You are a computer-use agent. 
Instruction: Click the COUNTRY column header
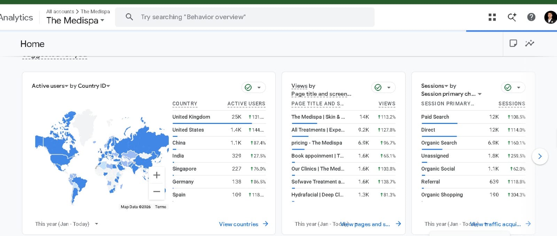click(185, 104)
